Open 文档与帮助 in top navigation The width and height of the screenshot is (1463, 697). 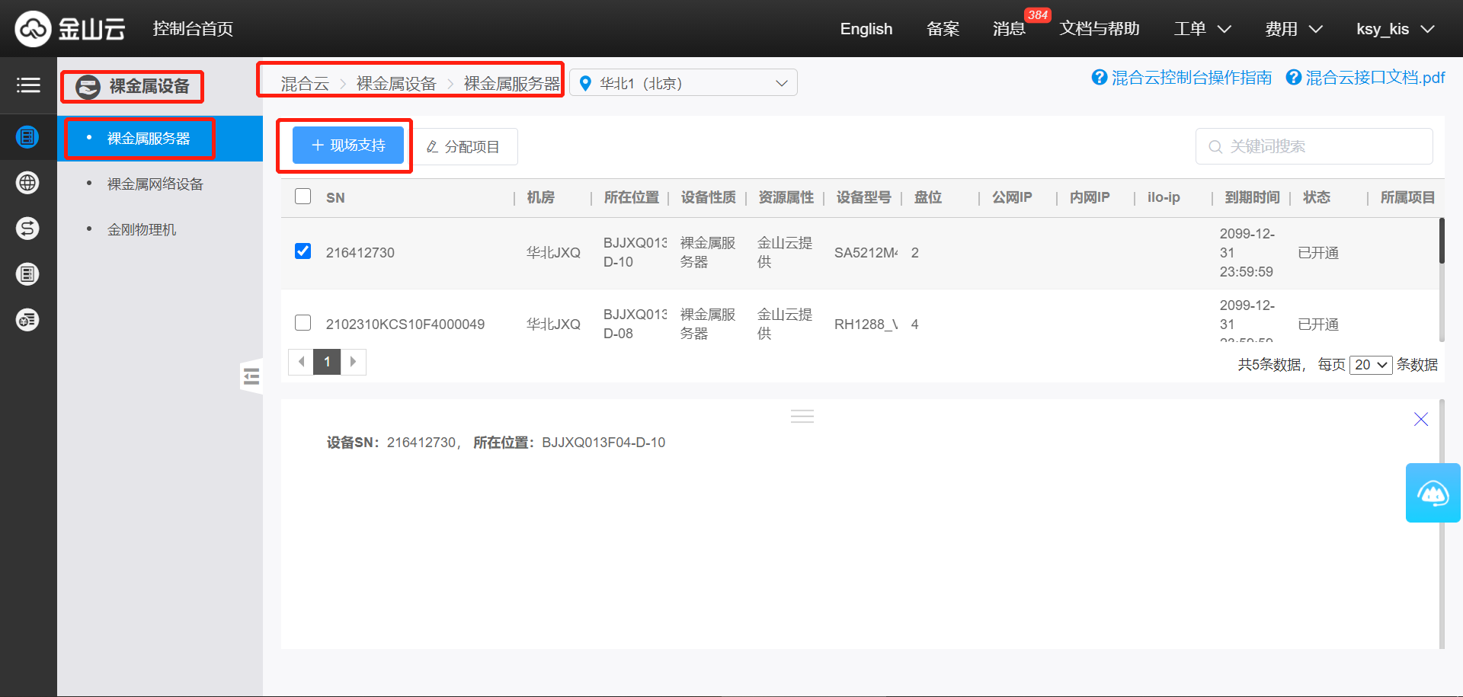[1100, 29]
